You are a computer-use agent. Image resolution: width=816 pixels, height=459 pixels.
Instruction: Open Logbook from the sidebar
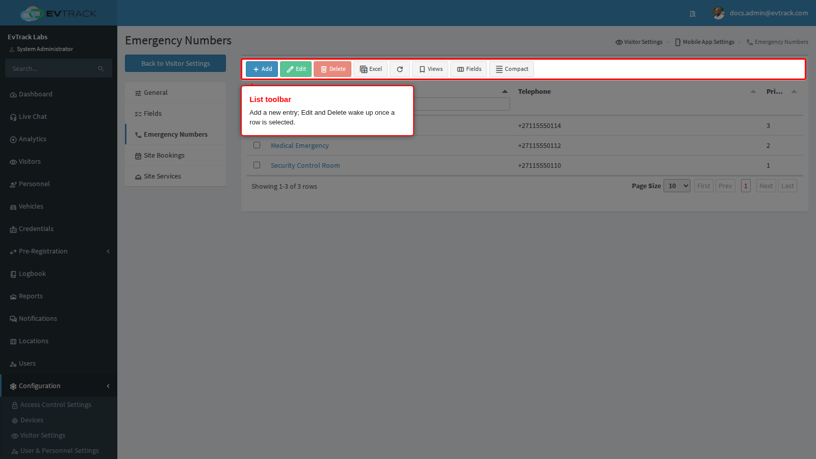pyautogui.click(x=59, y=274)
